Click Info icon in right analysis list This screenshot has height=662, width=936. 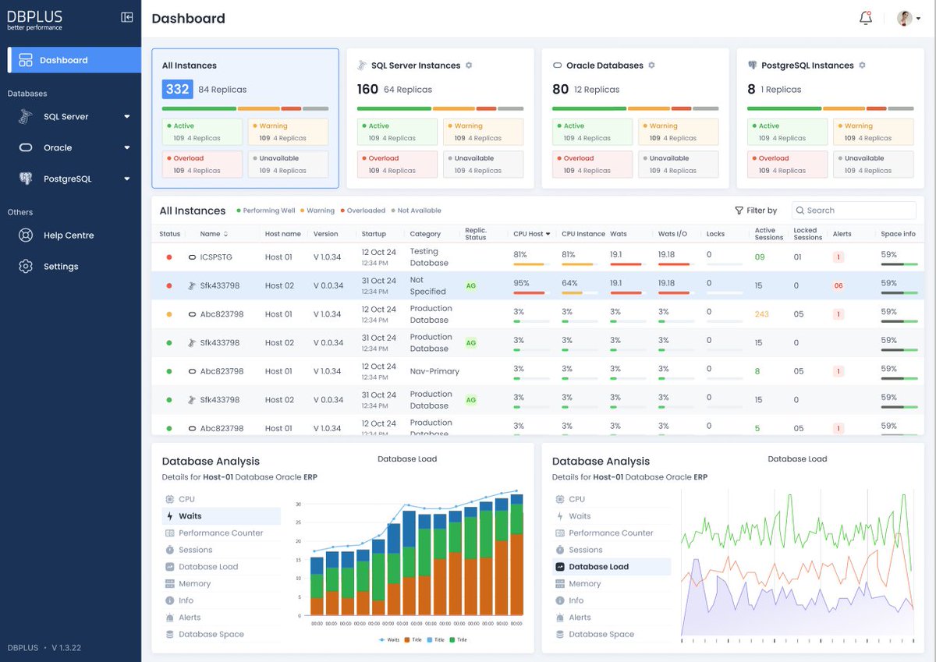click(x=560, y=600)
